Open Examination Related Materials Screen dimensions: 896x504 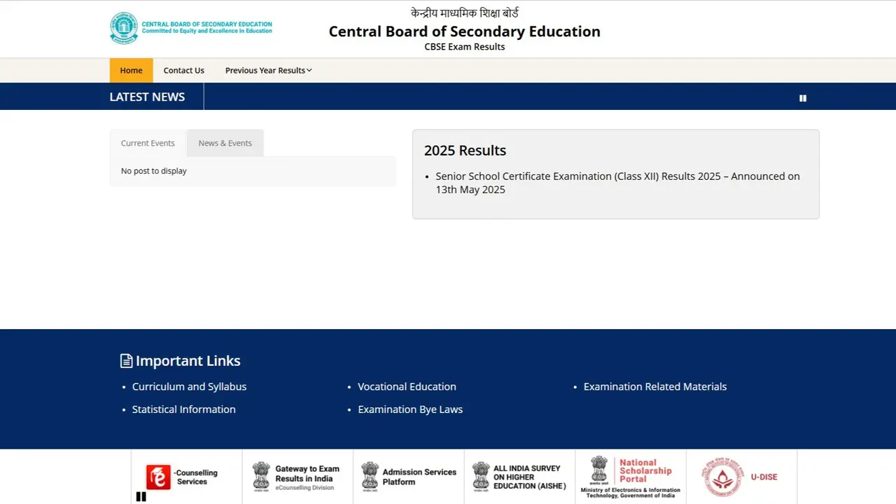(x=654, y=386)
